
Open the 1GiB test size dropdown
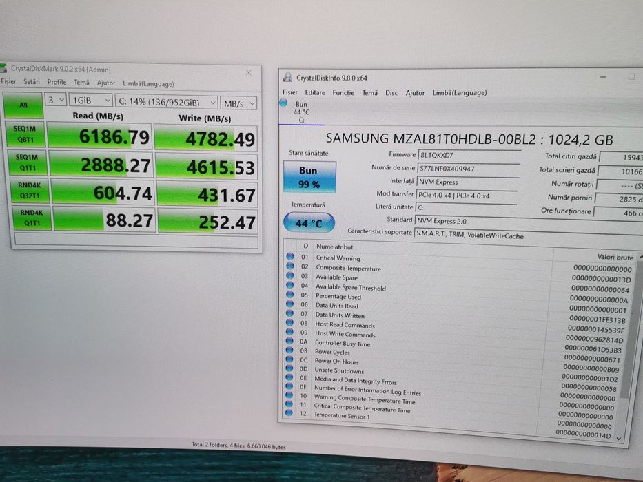(91, 101)
